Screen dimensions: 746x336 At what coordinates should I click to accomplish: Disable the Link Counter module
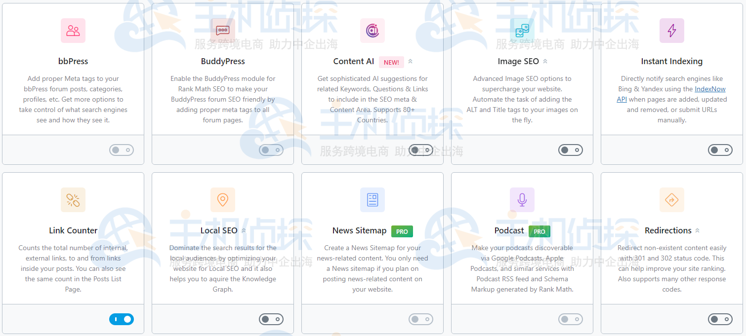coord(122,319)
